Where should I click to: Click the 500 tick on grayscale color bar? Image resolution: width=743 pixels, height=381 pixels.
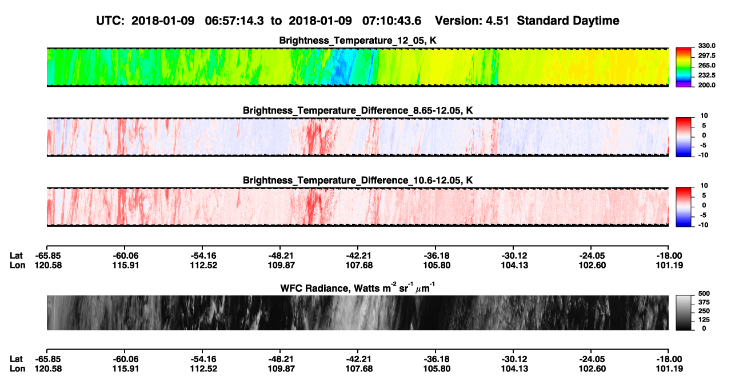tap(703, 294)
